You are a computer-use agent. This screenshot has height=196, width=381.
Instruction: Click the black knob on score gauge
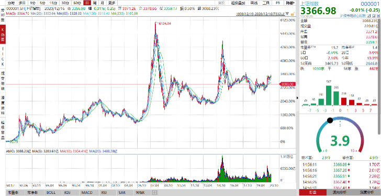(330, 120)
